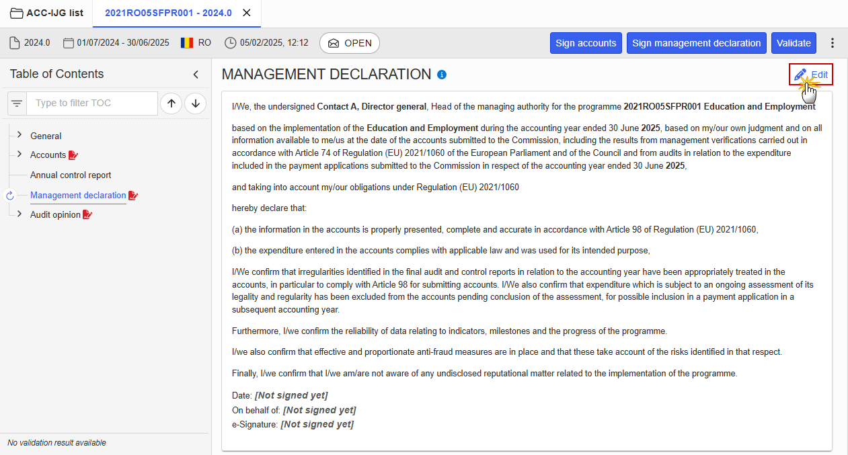Open the ACC-IJG list tab

46,13
